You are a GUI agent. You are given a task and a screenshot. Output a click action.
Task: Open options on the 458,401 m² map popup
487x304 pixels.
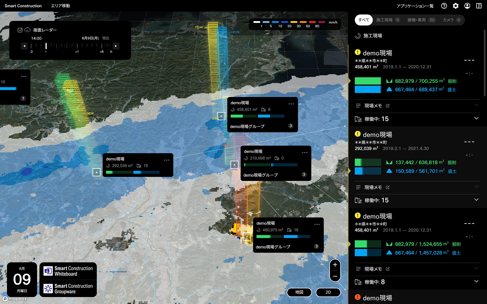pyautogui.click(x=291, y=104)
